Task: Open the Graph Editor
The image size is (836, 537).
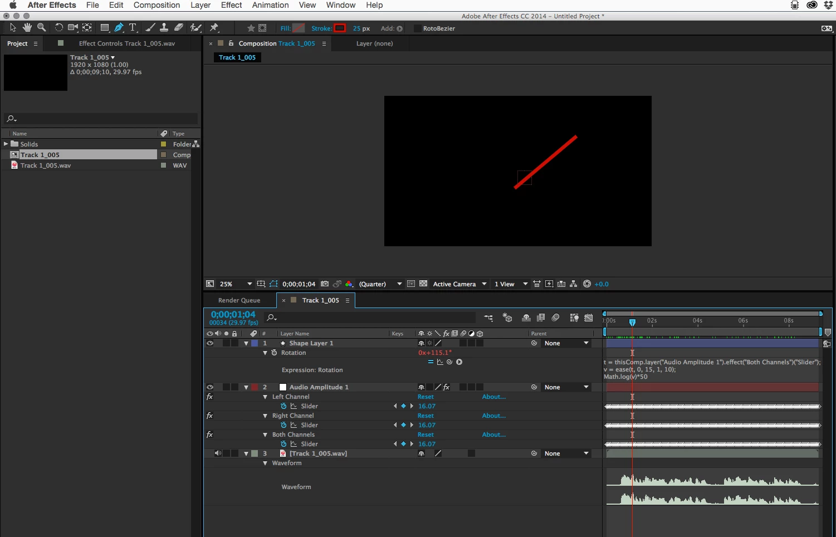Action: click(x=589, y=318)
